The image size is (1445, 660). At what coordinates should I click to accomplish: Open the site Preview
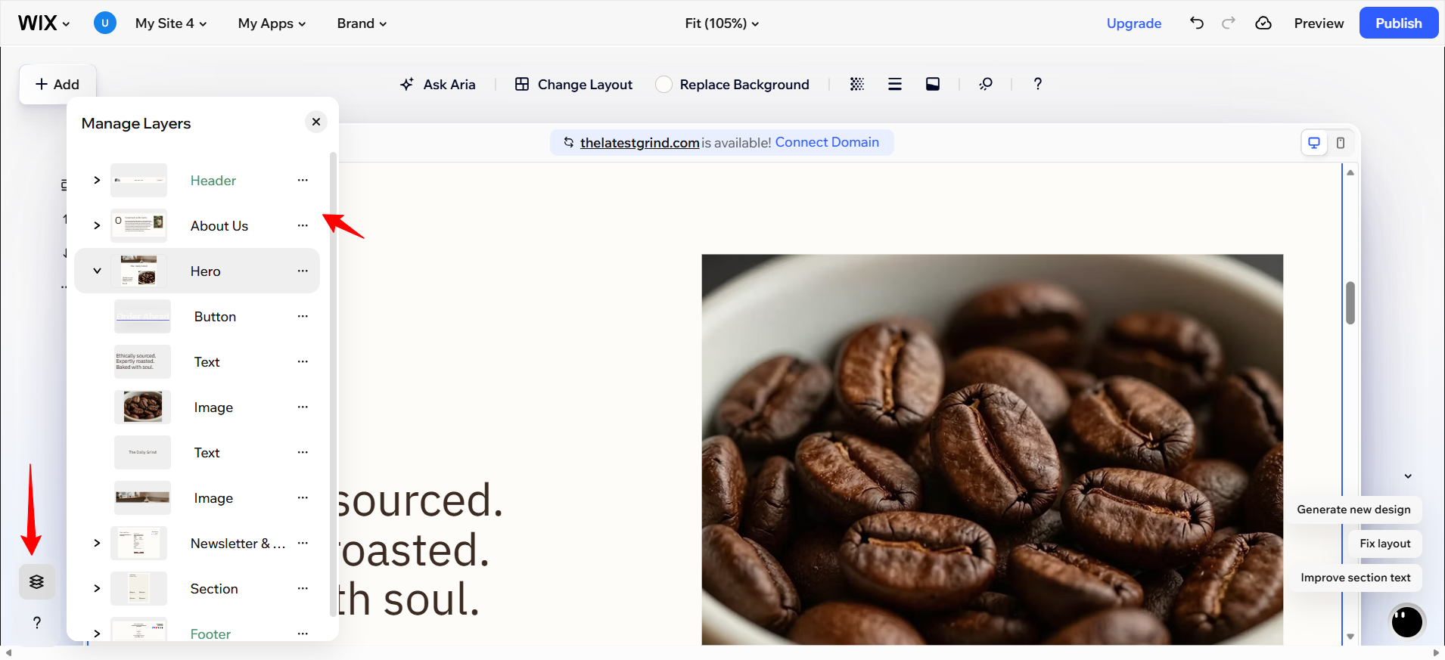(x=1319, y=23)
